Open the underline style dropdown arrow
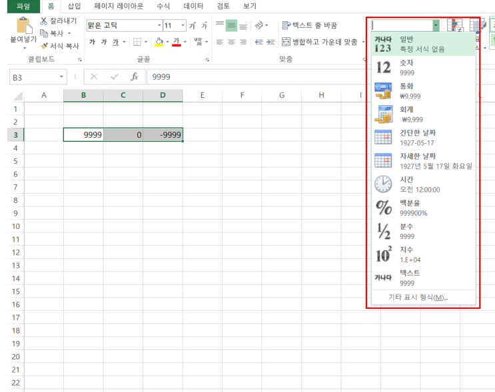 124,42
